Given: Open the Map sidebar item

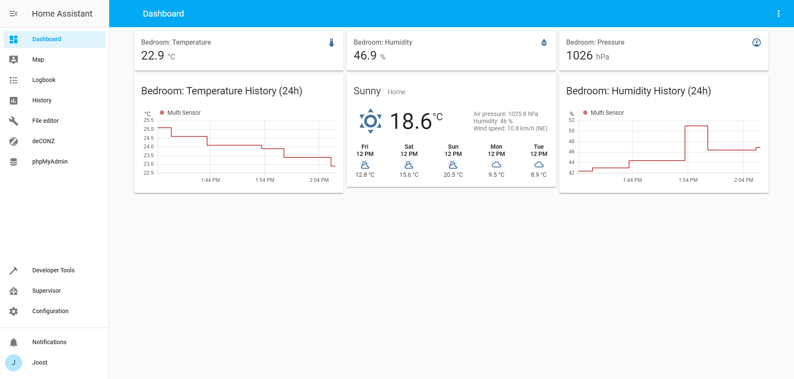Looking at the screenshot, I should (x=38, y=59).
